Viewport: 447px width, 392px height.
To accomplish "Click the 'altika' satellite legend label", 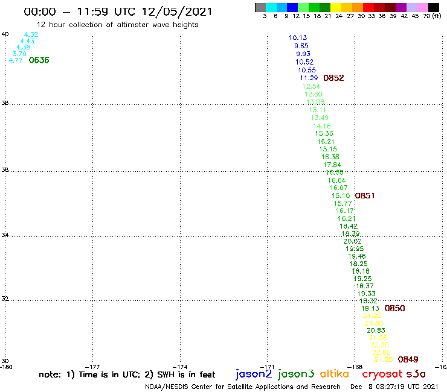I will [x=335, y=374].
